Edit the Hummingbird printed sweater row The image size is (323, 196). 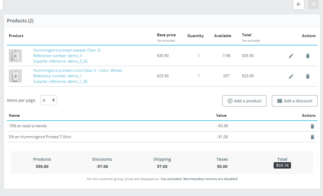(x=291, y=56)
